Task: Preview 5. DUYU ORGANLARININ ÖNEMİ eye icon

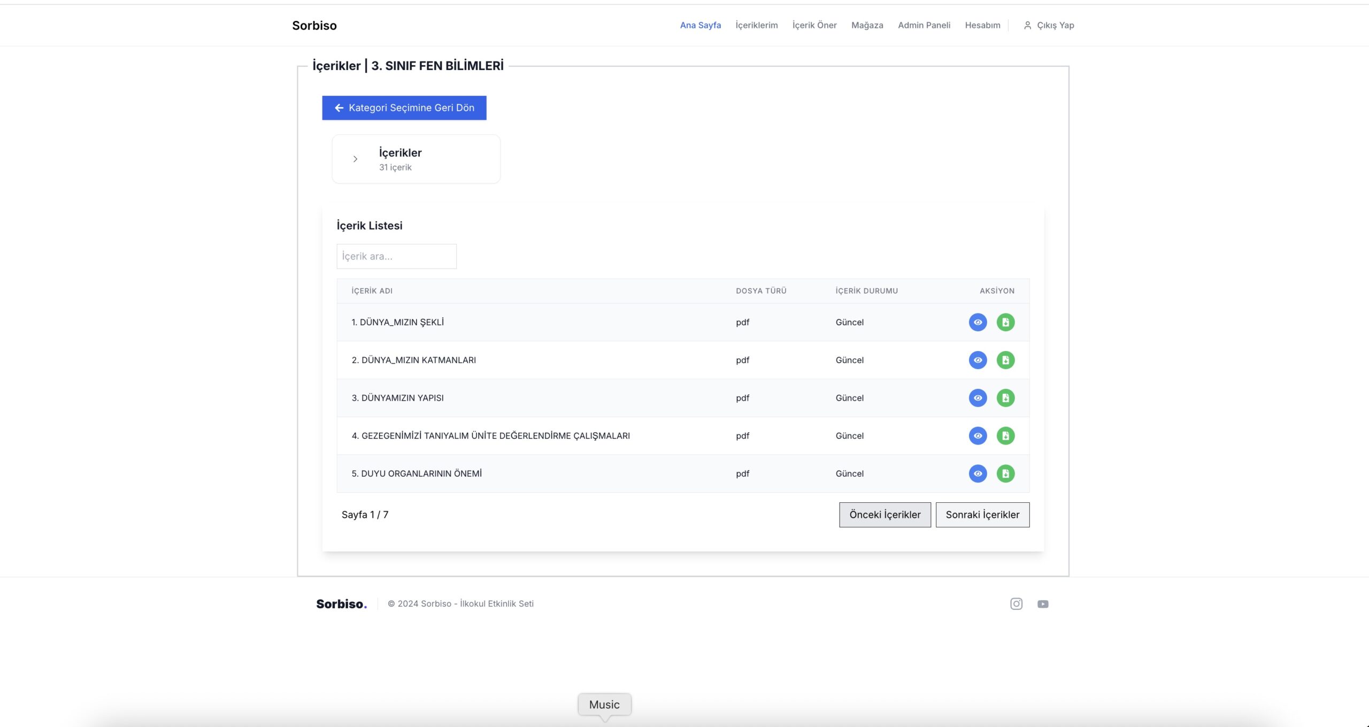Action: pos(978,473)
